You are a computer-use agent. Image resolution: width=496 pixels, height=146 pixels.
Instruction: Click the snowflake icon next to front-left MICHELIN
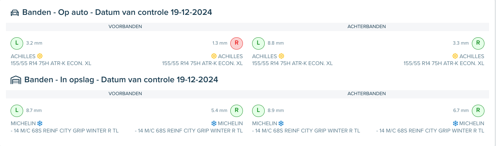[x=40, y=123]
